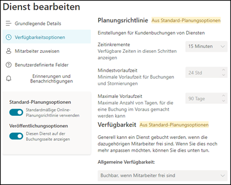This screenshot has height=185, width=231.
Task: Click the Grundlegende Details lines icon
Action: 8,24
